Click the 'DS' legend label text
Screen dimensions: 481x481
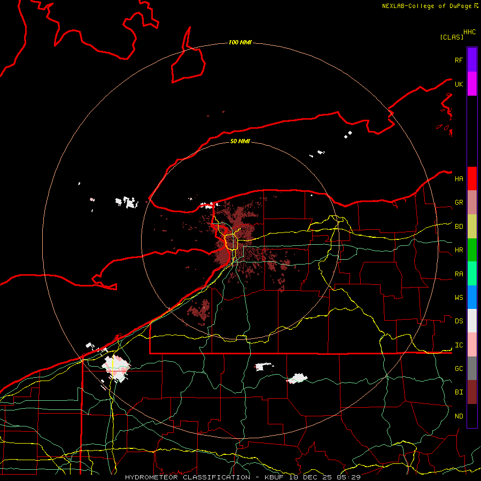click(x=459, y=321)
